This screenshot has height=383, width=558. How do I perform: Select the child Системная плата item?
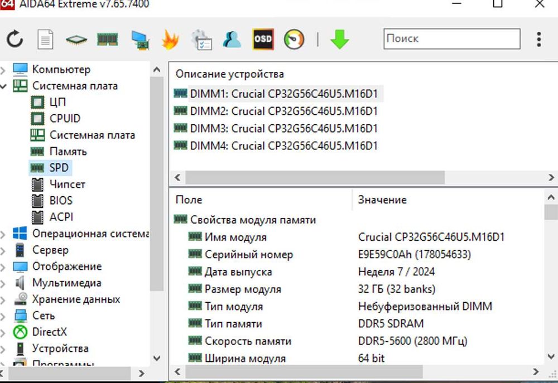point(92,135)
